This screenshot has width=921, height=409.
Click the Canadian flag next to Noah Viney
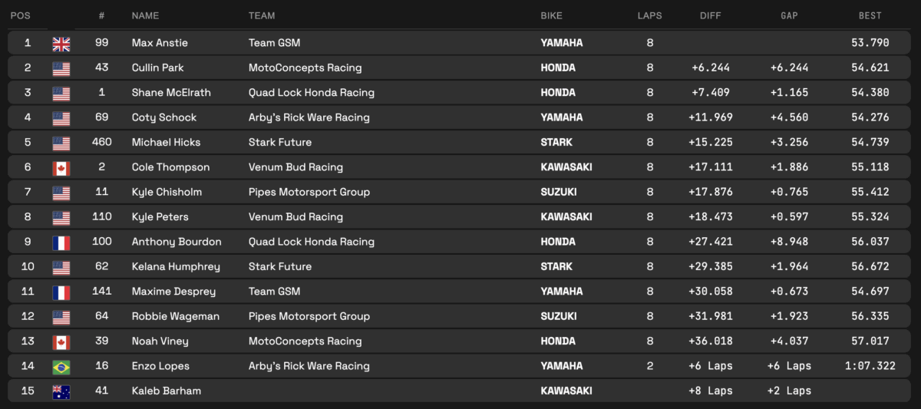61,342
